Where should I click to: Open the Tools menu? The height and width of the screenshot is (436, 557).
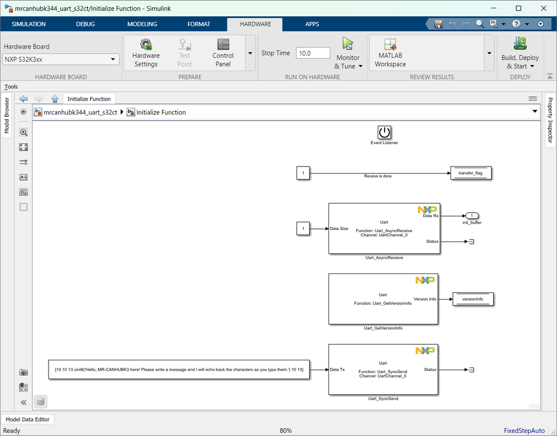[x=11, y=86]
